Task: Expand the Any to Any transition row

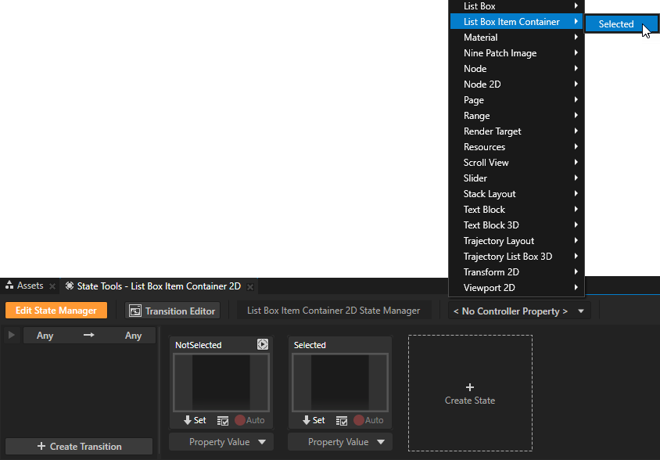Action: [x=11, y=336]
